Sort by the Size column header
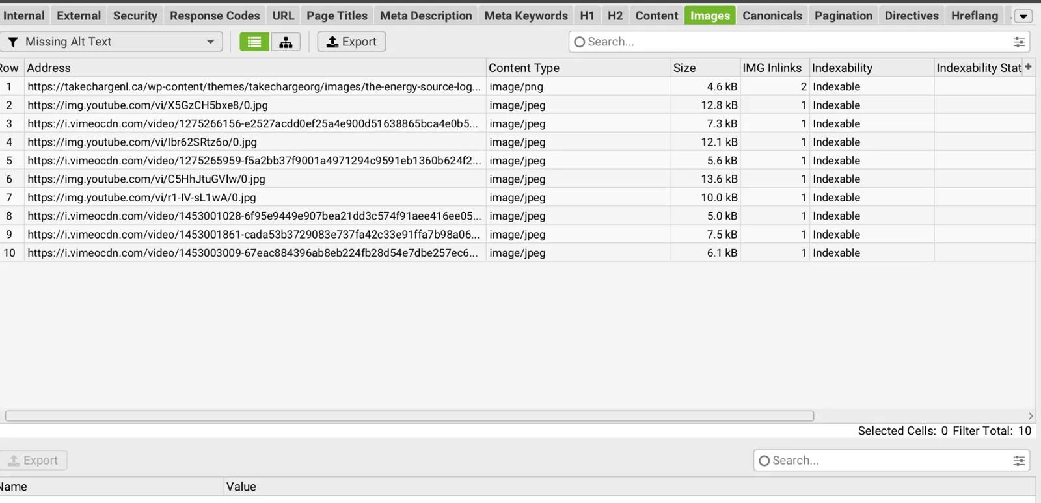1041x503 pixels. (x=705, y=68)
